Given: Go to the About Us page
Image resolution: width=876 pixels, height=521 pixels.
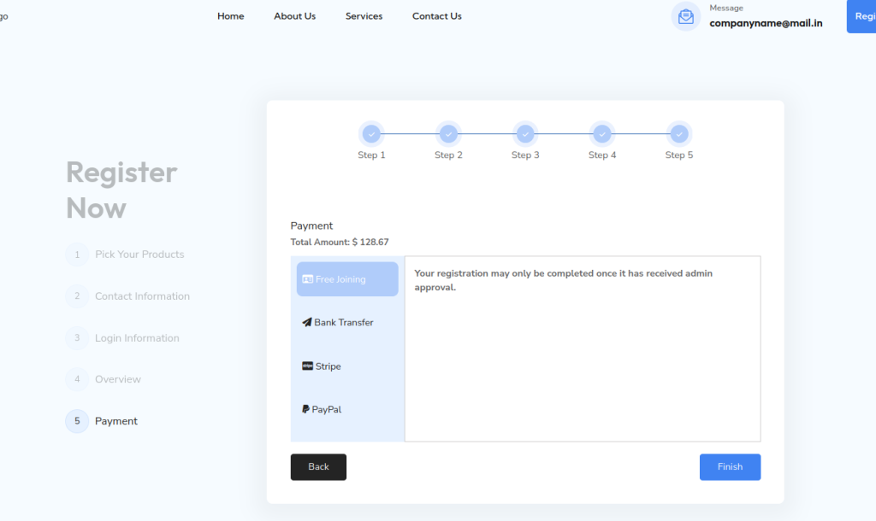Looking at the screenshot, I should tap(294, 16).
